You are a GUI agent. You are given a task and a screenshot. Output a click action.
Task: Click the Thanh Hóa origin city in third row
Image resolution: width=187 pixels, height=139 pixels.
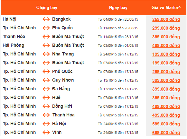pos(14,36)
